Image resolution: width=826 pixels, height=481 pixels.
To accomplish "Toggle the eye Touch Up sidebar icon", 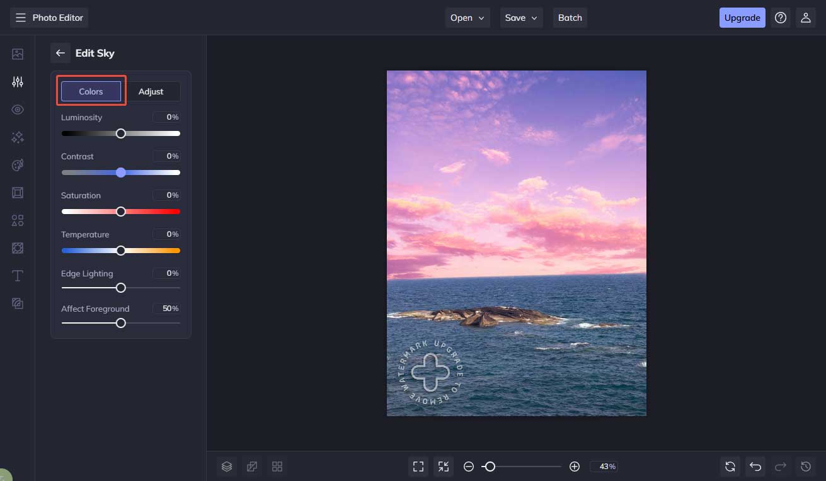I will click(x=18, y=110).
